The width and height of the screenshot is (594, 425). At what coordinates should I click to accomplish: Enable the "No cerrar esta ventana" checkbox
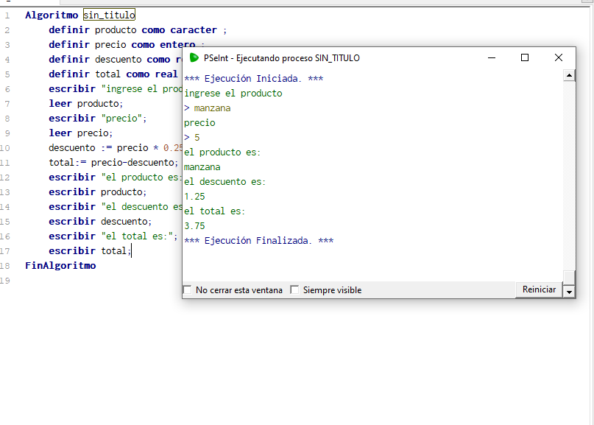click(187, 290)
